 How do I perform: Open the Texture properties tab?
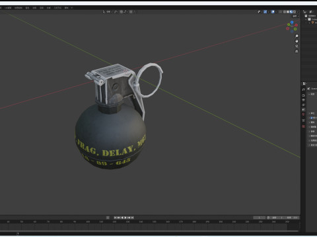click(303, 126)
